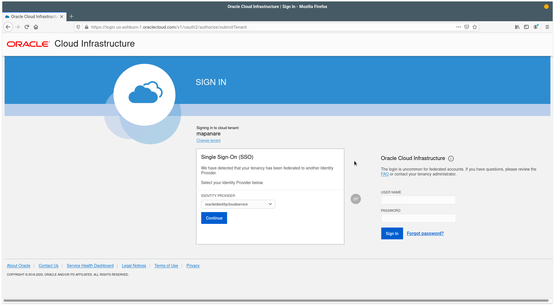Save page to Pocket
555x306 pixels.
coord(467,27)
